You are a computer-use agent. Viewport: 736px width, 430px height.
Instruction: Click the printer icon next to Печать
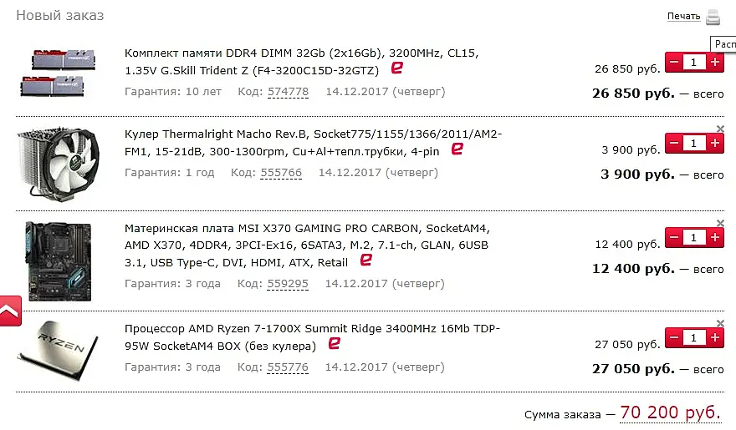(x=713, y=17)
